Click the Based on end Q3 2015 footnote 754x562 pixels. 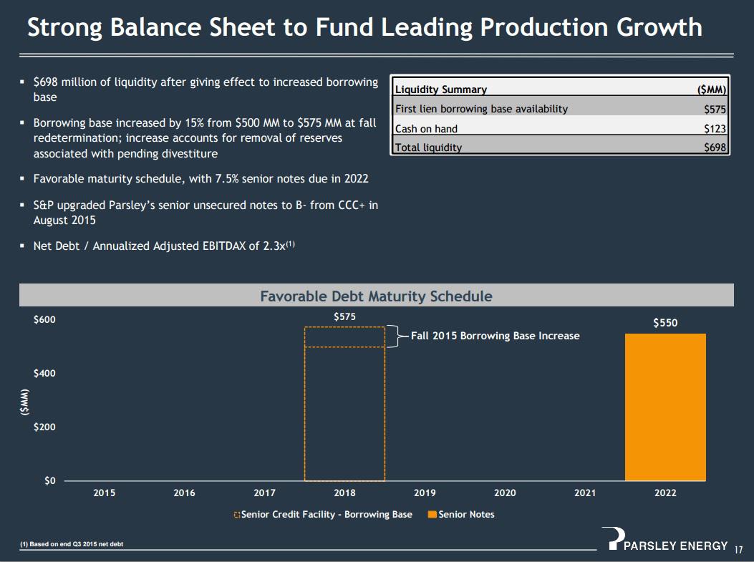pos(72,543)
